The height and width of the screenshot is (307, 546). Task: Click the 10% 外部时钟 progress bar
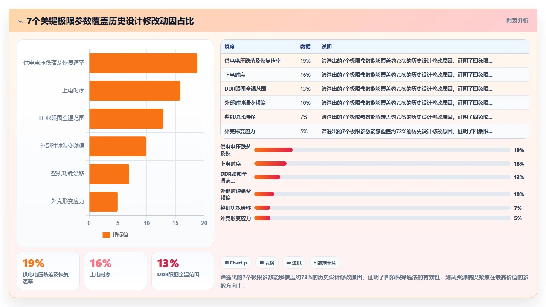pyautogui.click(x=382, y=194)
